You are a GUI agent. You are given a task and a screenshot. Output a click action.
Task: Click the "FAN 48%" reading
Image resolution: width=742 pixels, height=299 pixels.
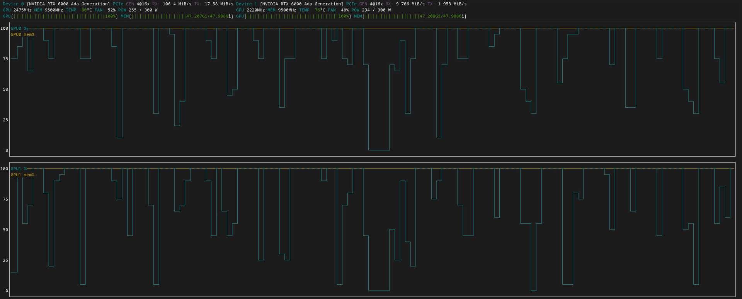pyautogui.click(x=338, y=10)
